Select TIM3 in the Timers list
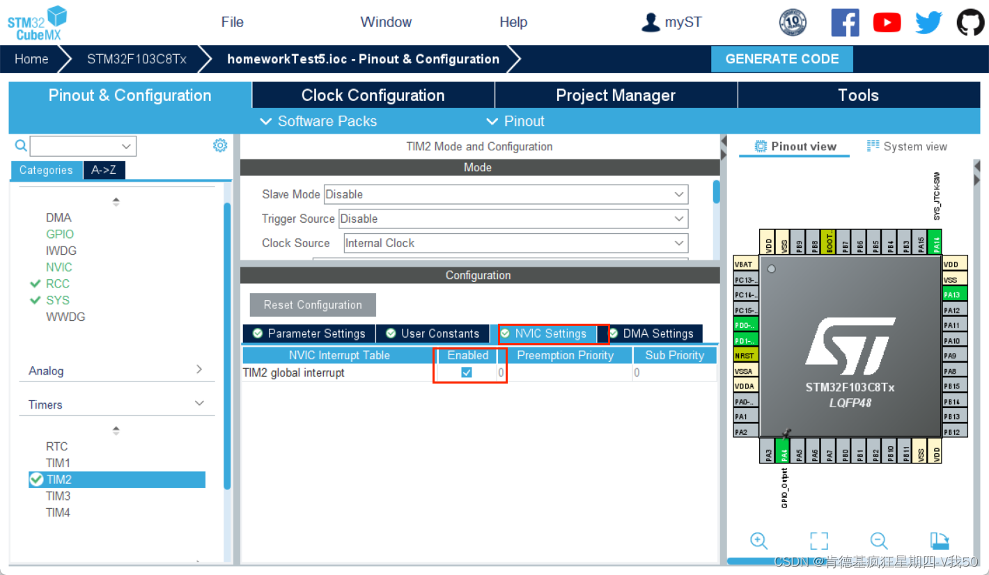 pos(58,496)
